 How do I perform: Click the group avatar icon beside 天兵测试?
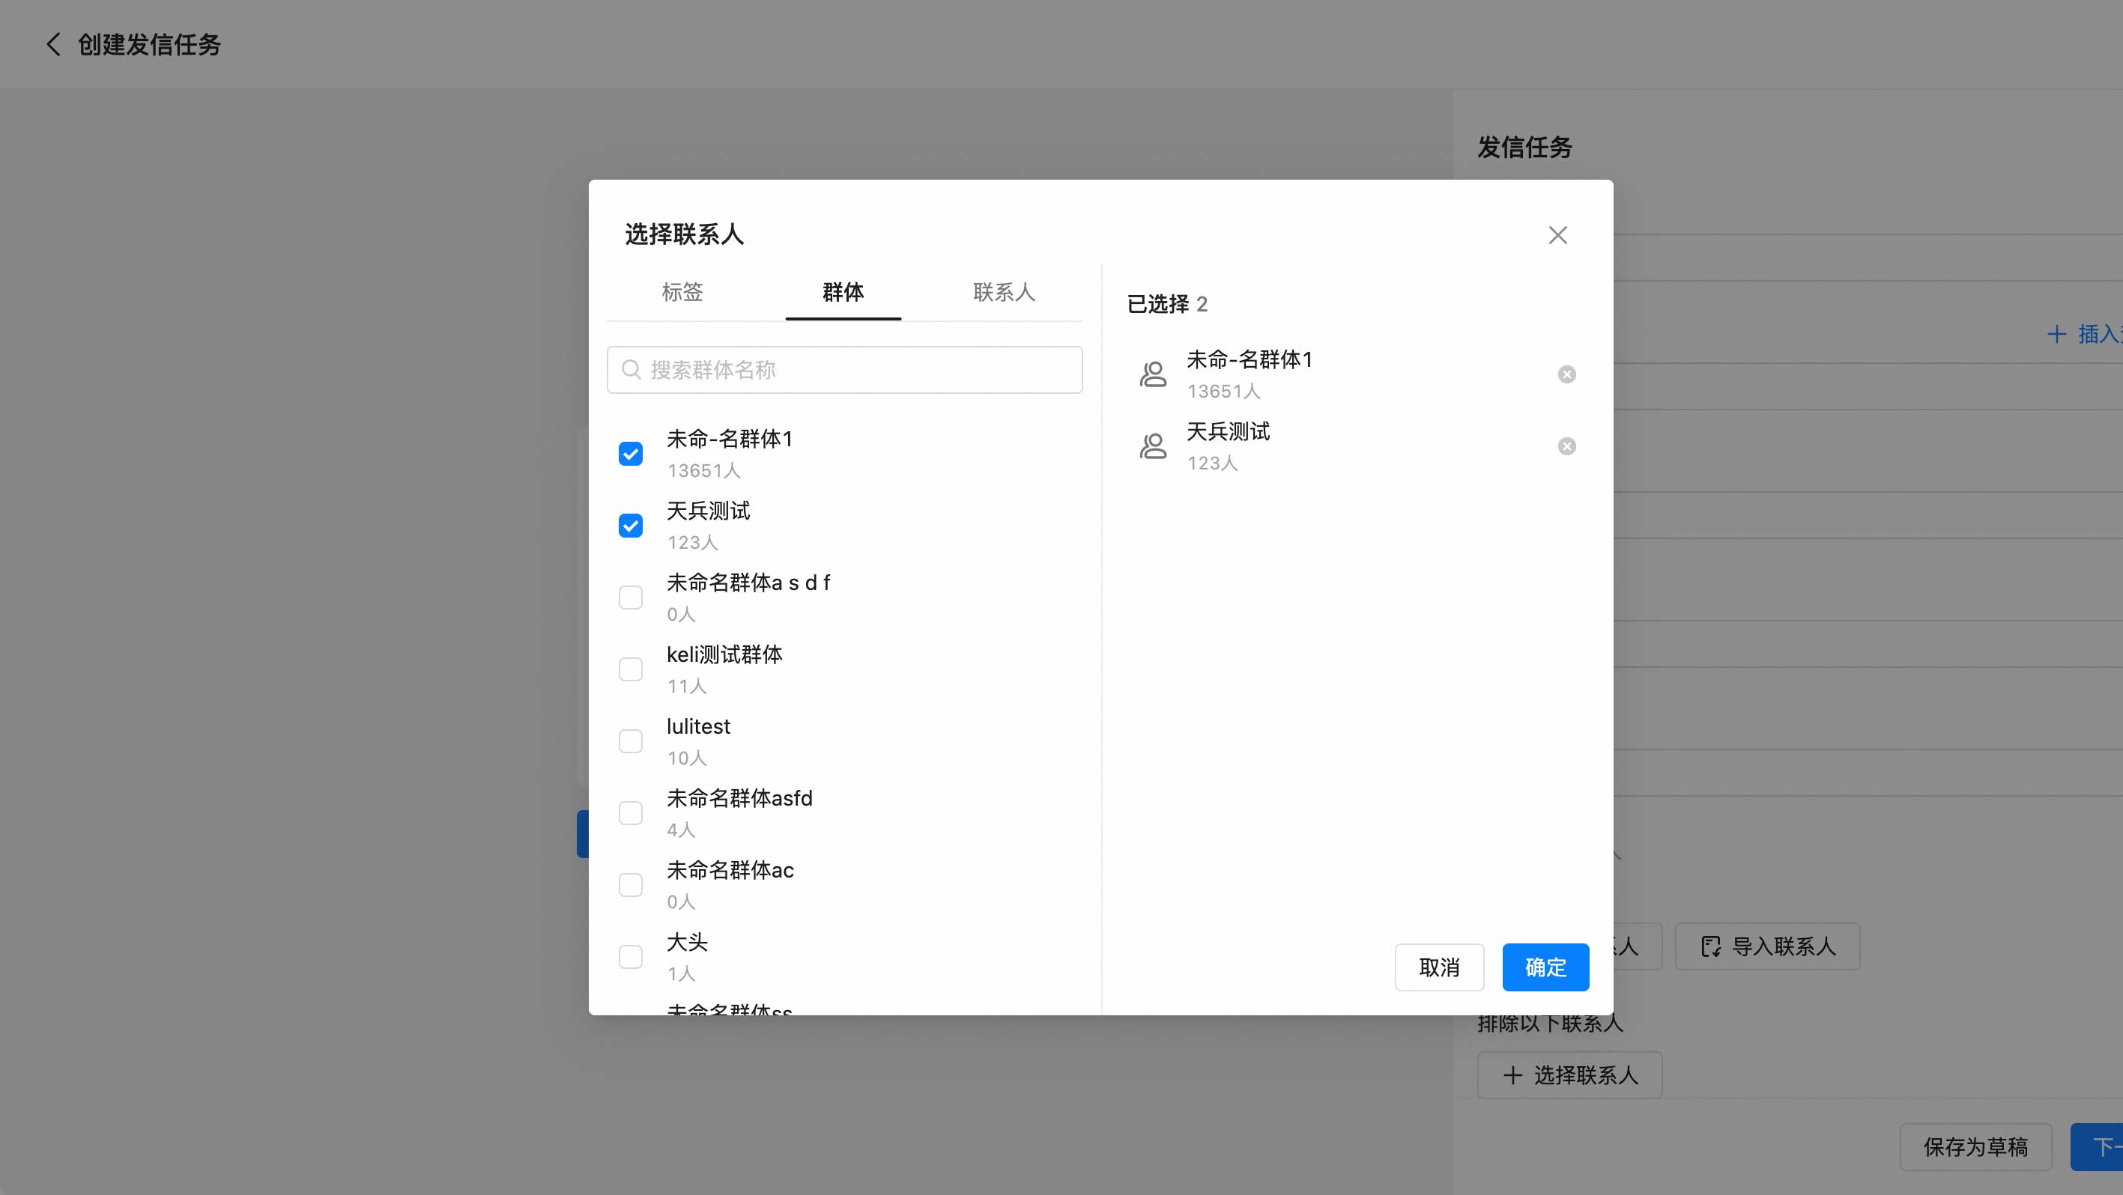(x=1152, y=446)
